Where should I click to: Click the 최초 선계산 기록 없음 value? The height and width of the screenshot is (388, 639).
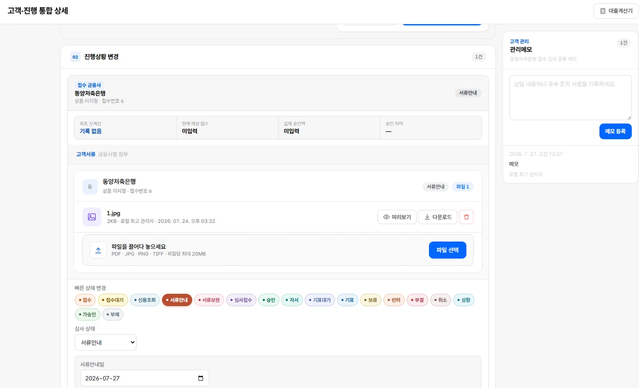(91, 131)
